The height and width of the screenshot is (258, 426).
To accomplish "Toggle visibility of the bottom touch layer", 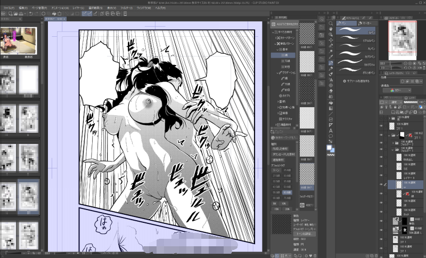I will pos(381,212).
